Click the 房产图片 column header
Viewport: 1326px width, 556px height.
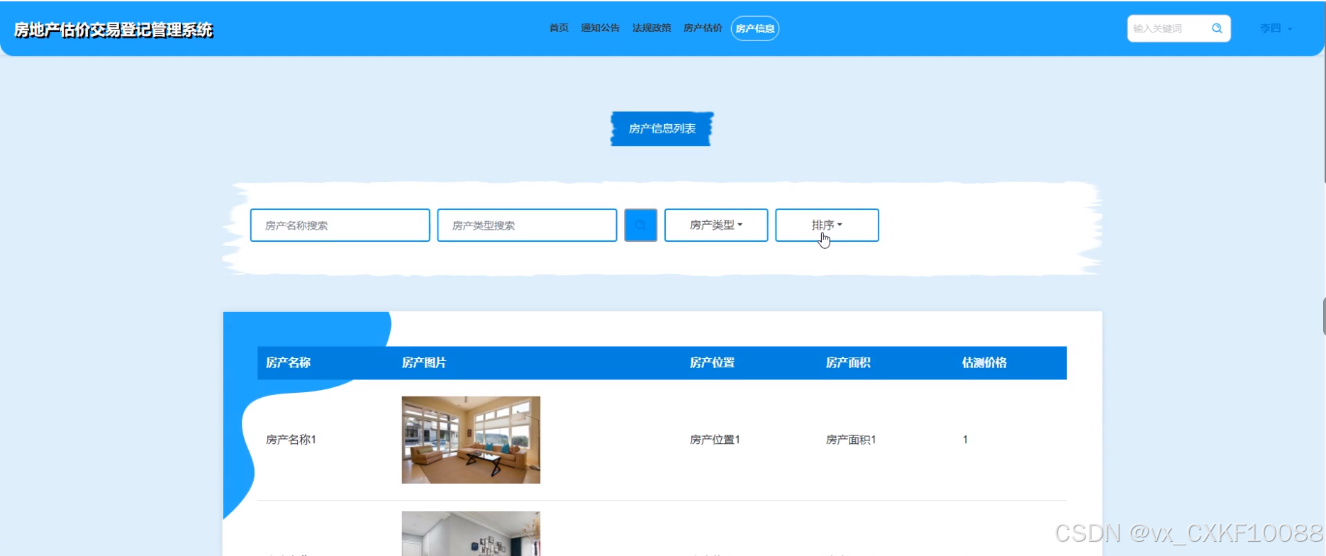coord(424,362)
